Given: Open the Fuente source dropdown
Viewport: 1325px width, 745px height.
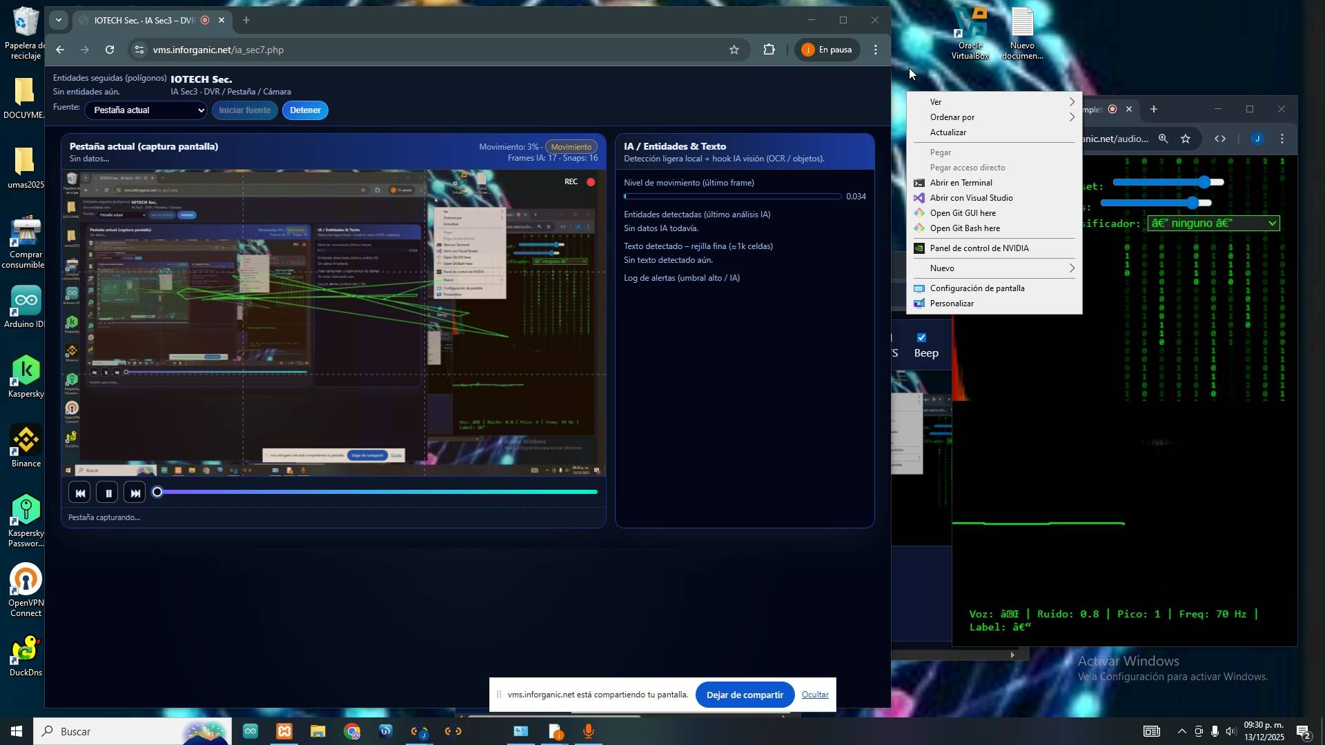Looking at the screenshot, I should (x=146, y=110).
